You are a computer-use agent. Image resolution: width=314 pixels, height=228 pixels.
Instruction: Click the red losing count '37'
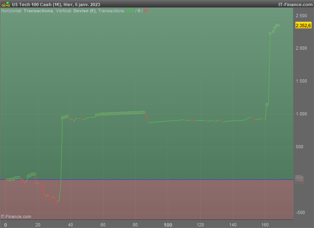[146, 11]
